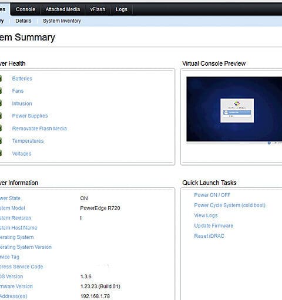Open the System Inventory sub-tab
The height and width of the screenshot is (300, 282).
pyautogui.click(x=62, y=21)
